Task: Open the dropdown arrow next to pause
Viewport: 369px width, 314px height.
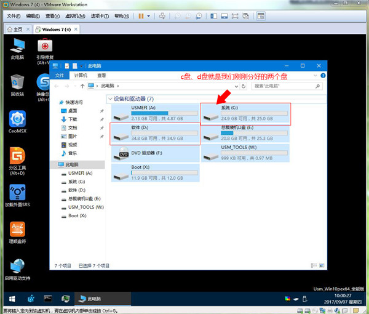Action: click(148, 16)
